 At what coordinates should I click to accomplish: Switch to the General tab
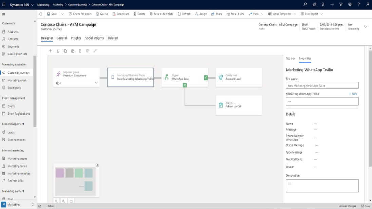[62, 38]
